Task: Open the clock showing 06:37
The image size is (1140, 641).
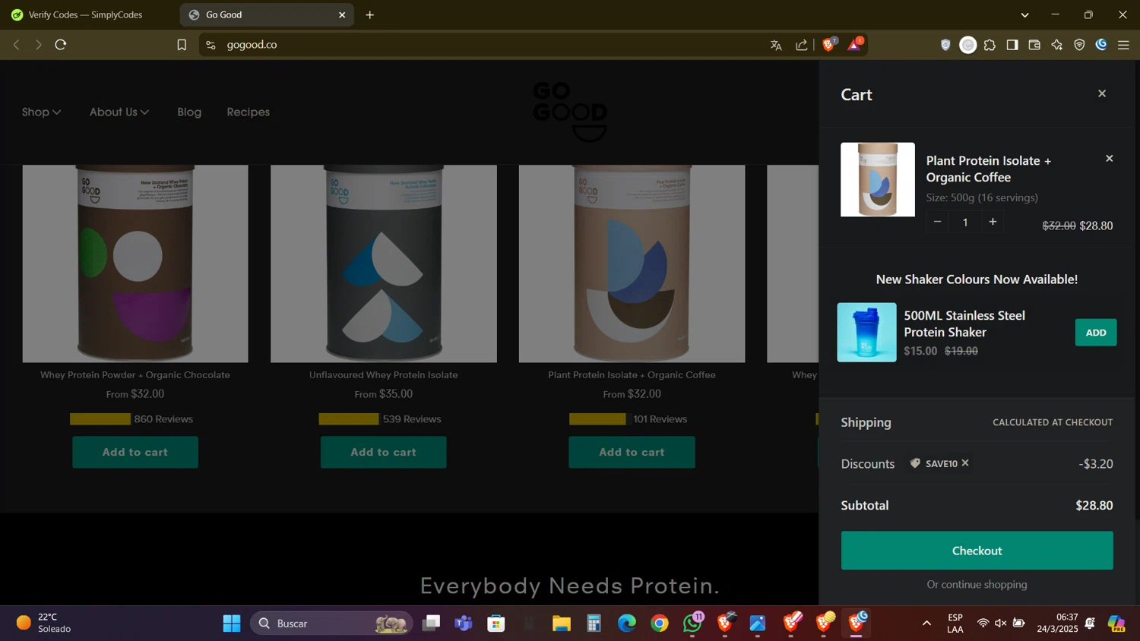Action: pyautogui.click(x=1057, y=623)
